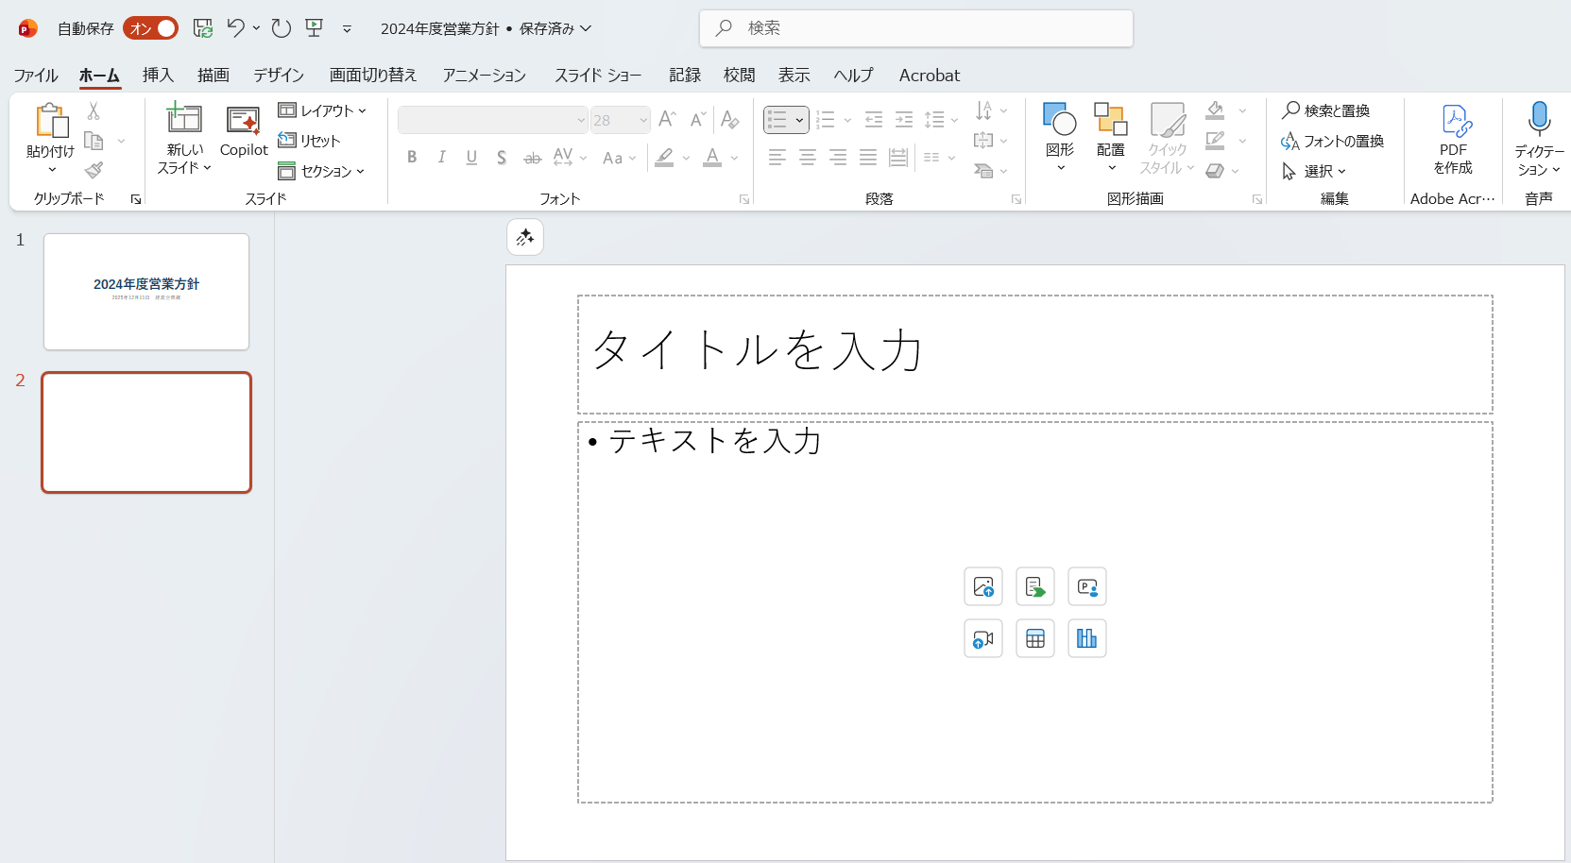Click the Find and Replace button
The image size is (1571, 863).
point(1326,110)
